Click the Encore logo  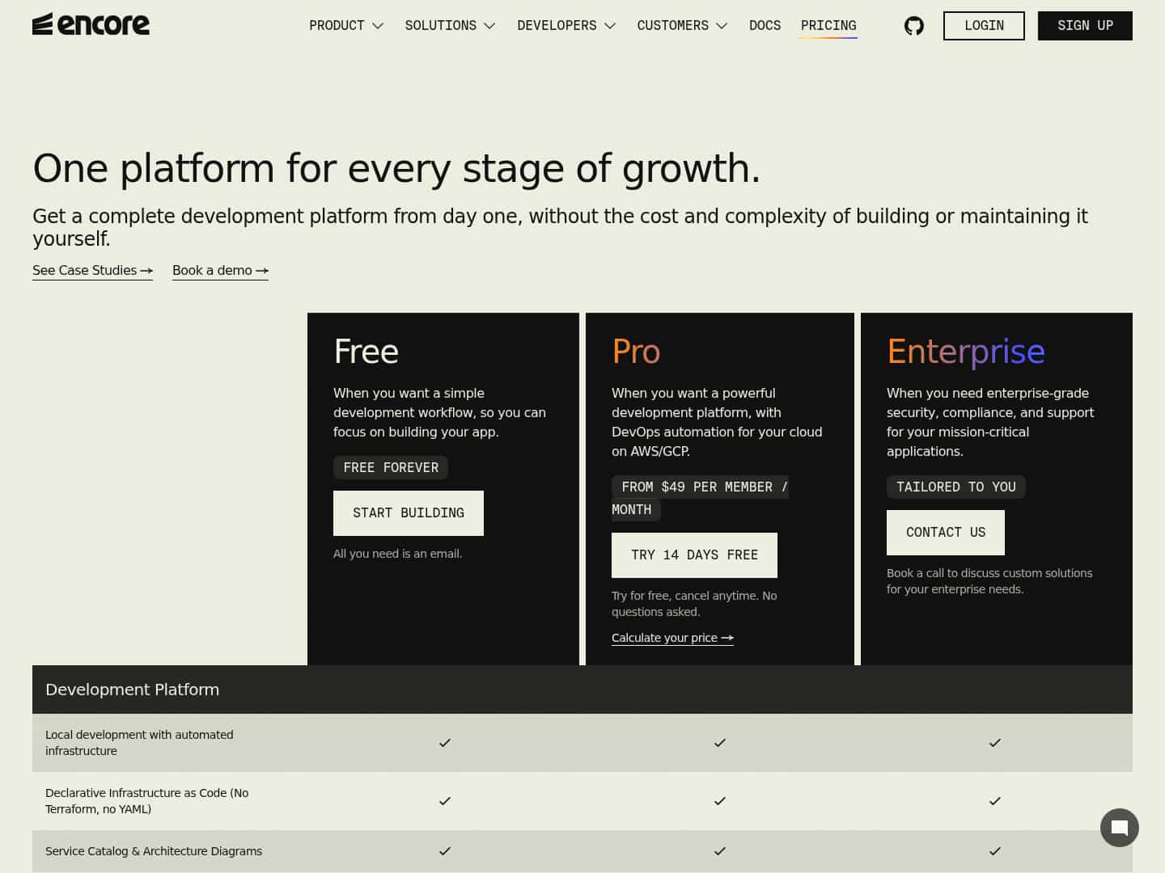tap(91, 24)
